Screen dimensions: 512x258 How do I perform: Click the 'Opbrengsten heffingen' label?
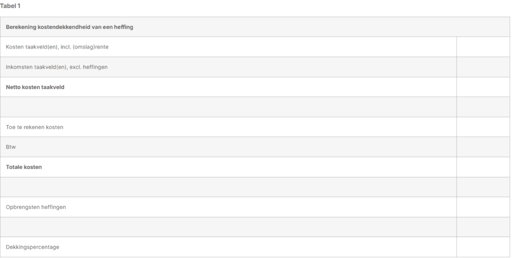(35, 207)
